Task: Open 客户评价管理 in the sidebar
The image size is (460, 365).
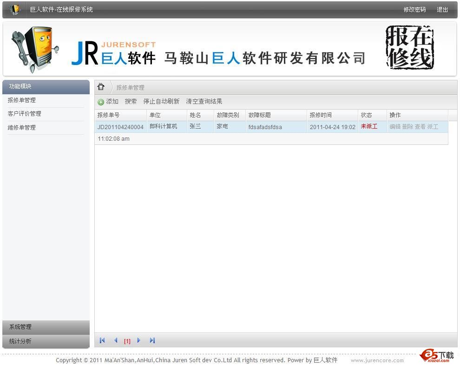Action: pyautogui.click(x=25, y=114)
